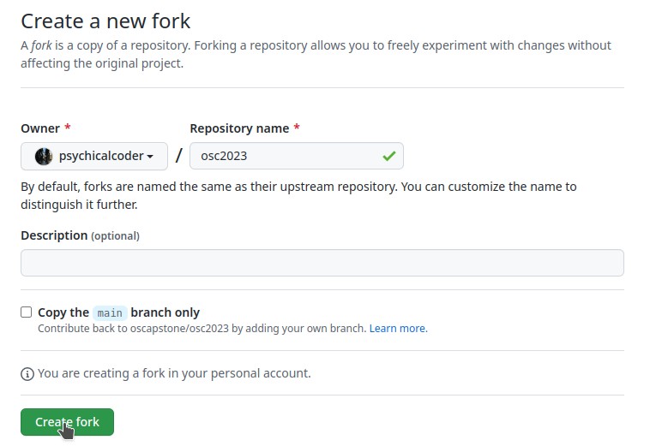Click the "Create a new fork" heading
The image size is (656, 446).
tap(105, 21)
